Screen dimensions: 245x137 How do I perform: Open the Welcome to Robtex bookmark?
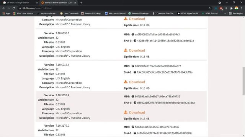pos(115,14)
